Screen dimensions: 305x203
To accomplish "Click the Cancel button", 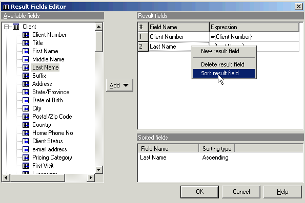I will click(x=241, y=192).
